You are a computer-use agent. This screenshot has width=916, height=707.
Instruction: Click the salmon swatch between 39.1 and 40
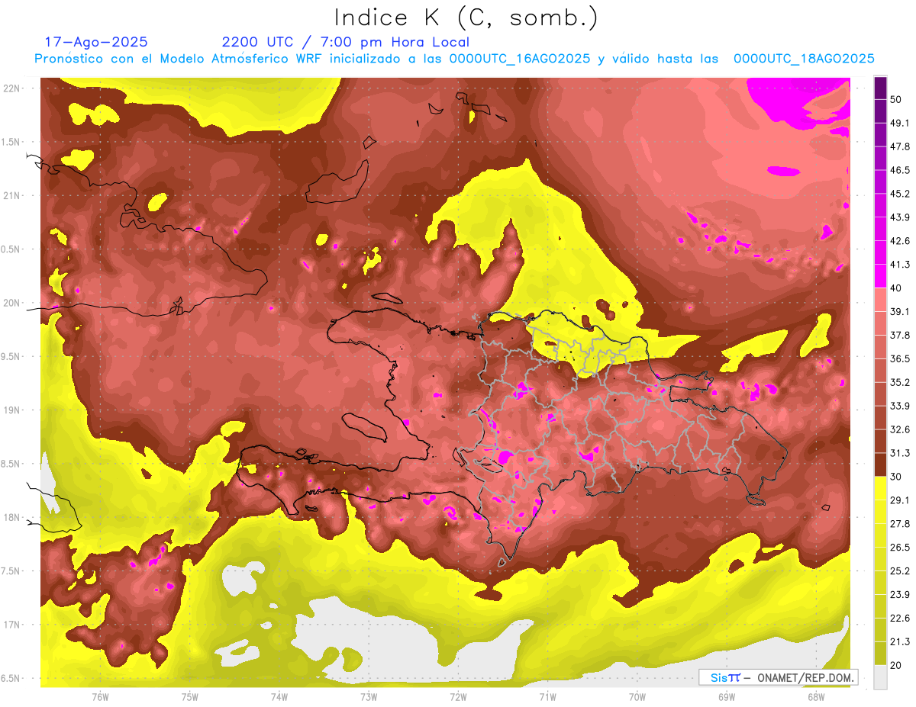point(880,300)
